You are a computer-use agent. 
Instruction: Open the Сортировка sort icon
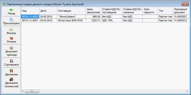point(11,61)
